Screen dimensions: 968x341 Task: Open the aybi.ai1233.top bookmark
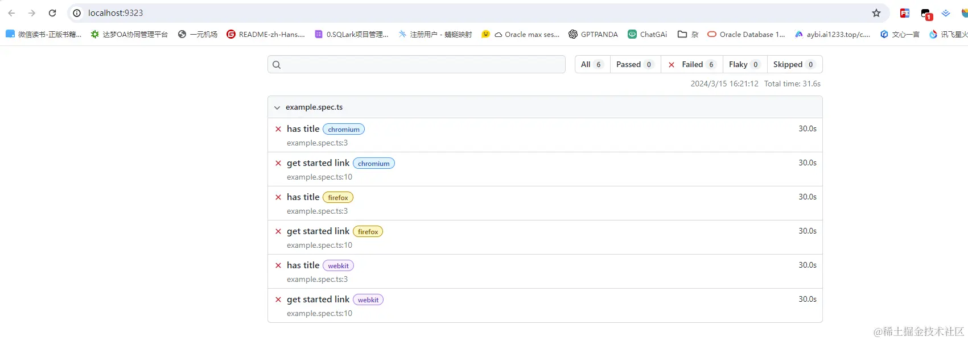(x=833, y=34)
